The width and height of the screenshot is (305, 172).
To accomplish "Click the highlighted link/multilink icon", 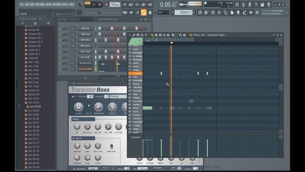I will (x=144, y=12).
